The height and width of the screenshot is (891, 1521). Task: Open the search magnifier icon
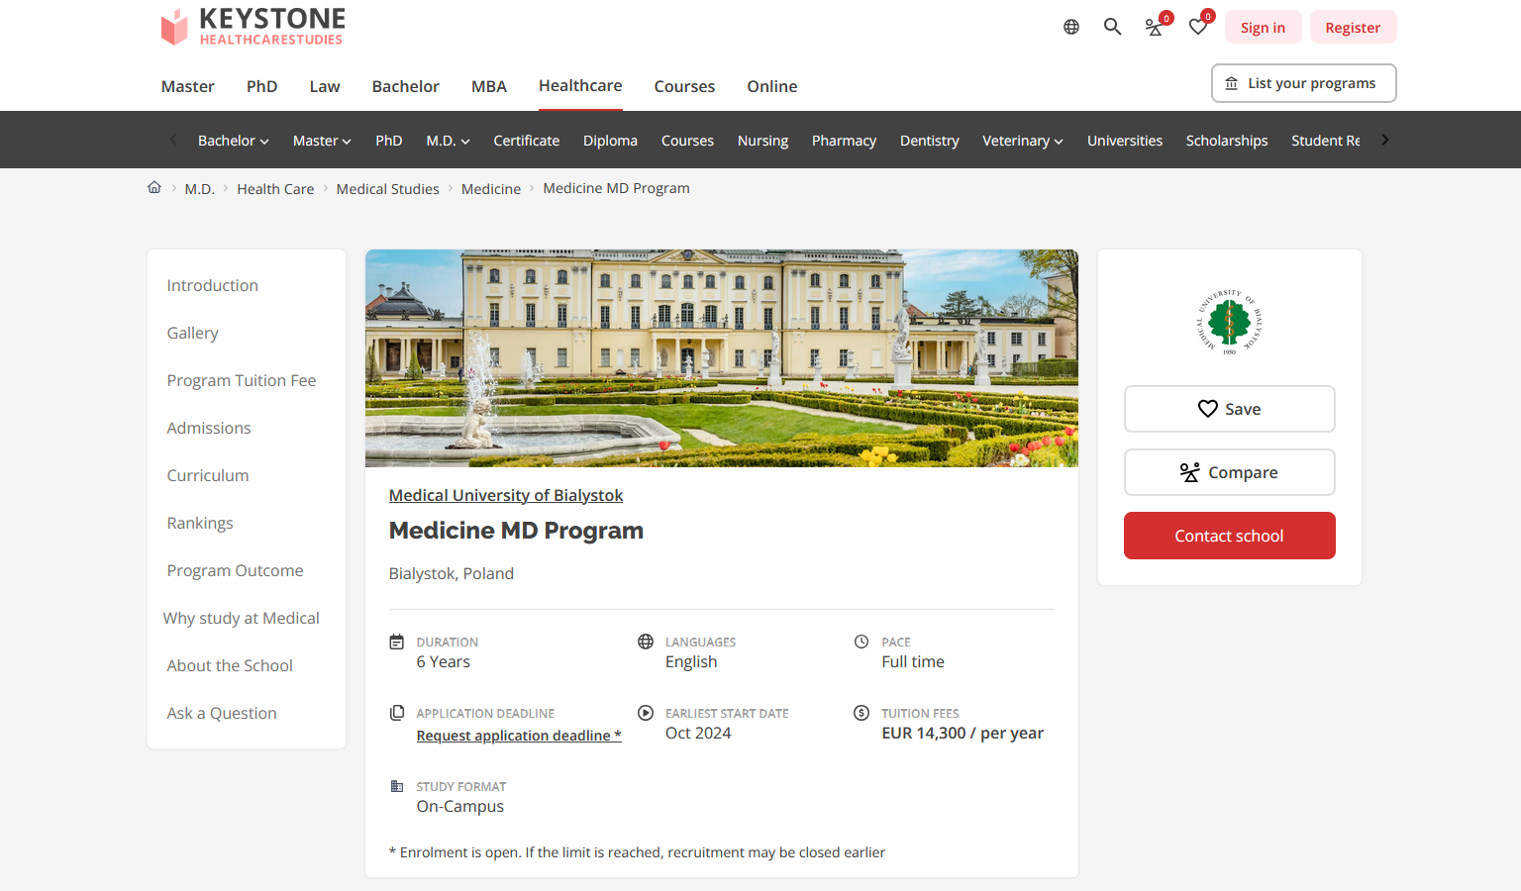click(x=1112, y=27)
